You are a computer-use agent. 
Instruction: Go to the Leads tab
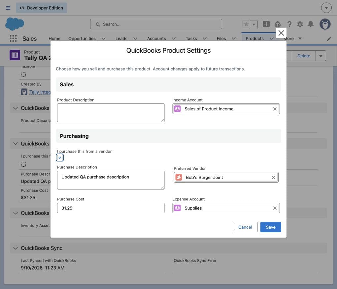point(121,39)
